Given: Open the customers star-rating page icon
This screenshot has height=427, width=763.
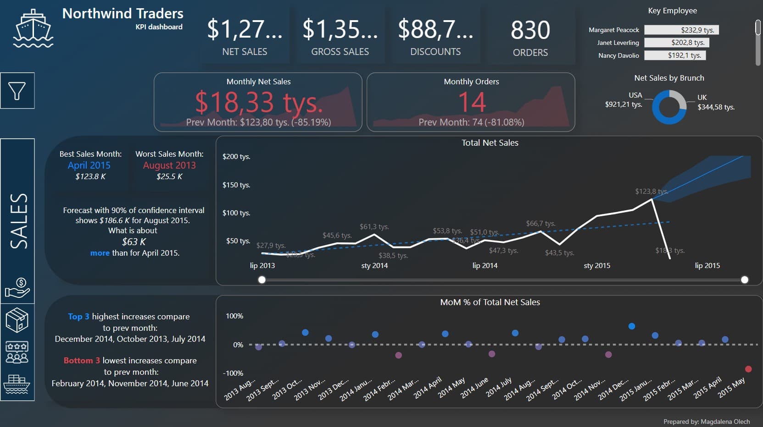Looking at the screenshot, I should pos(17,352).
